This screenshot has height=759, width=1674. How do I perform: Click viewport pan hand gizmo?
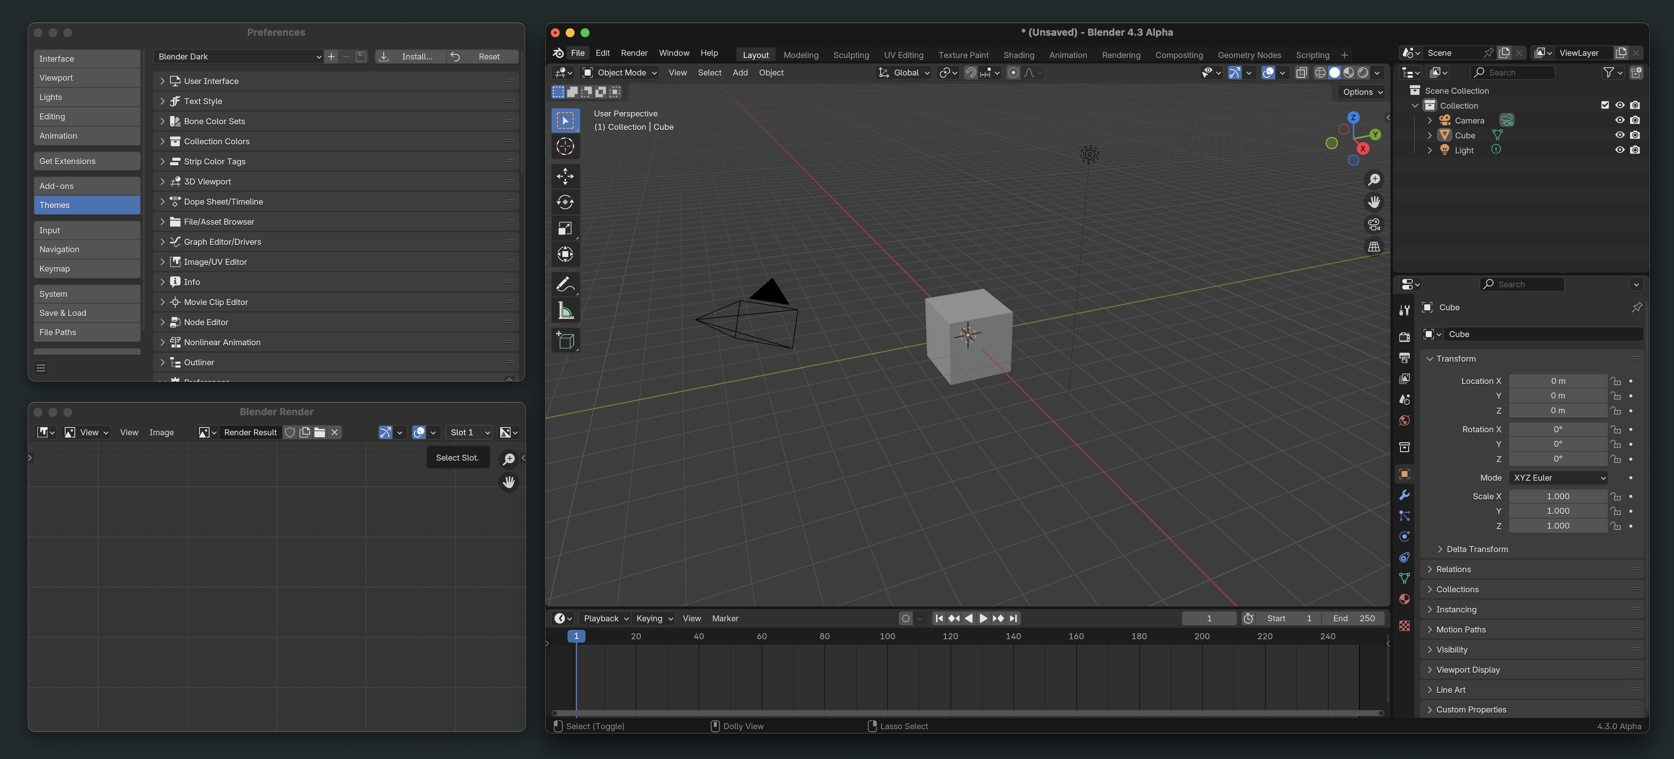pos(1374,202)
